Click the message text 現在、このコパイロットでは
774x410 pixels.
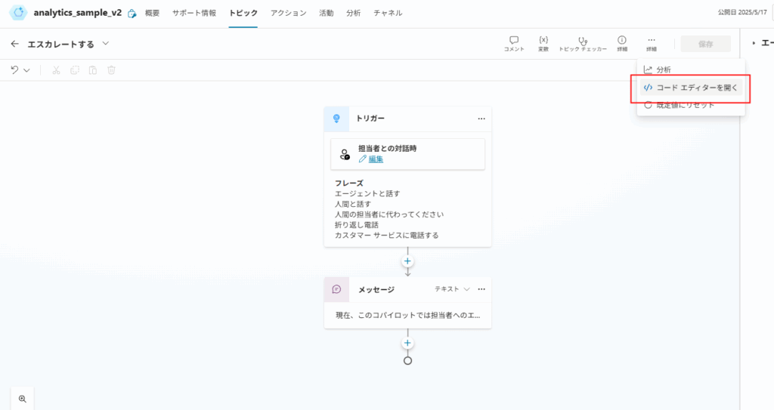click(407, 316)
